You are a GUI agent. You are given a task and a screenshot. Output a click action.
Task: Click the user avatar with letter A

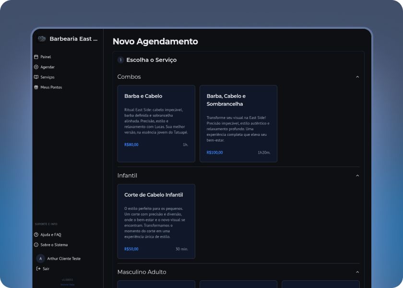tap(41, 259)
